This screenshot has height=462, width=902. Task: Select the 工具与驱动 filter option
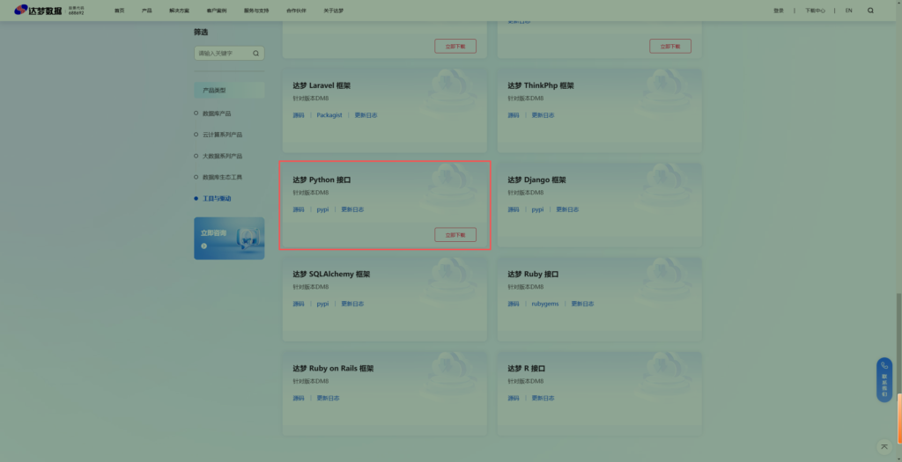[216, 199]
